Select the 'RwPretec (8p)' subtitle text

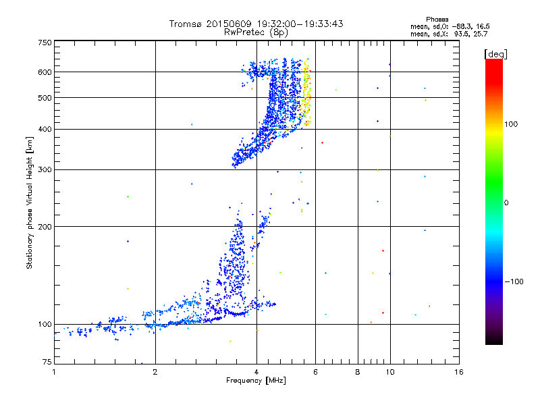[x=256, y=32]
